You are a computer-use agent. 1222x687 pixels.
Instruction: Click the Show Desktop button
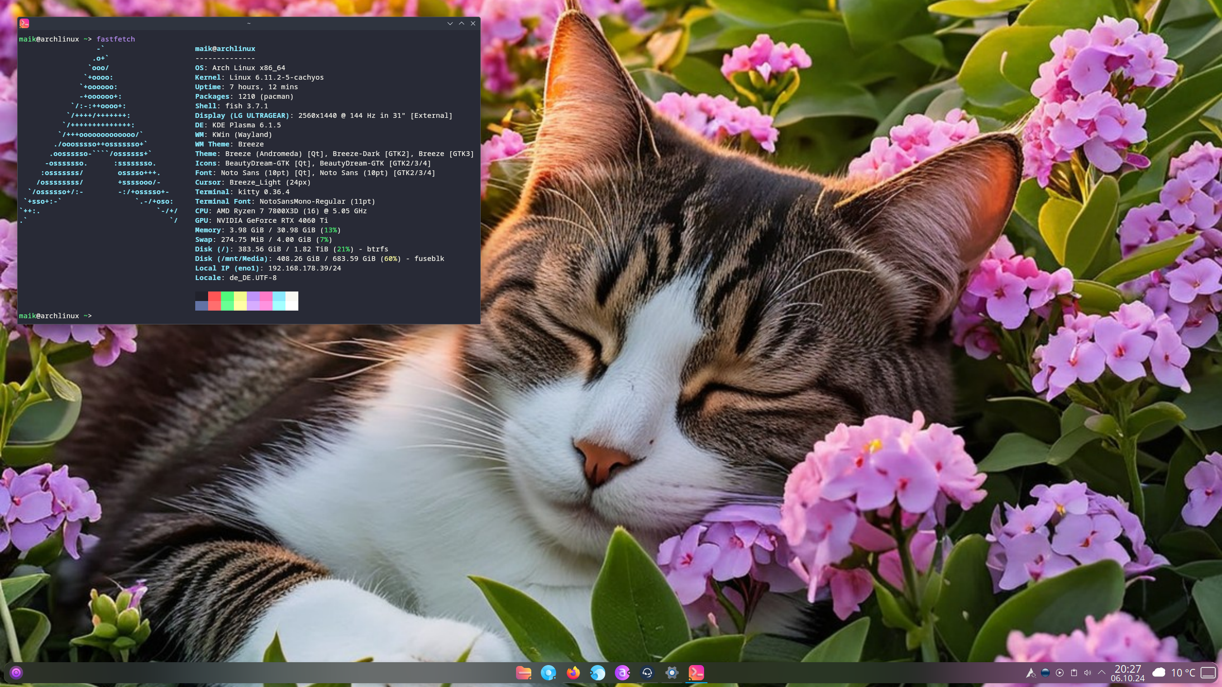tap(1208, 673)
